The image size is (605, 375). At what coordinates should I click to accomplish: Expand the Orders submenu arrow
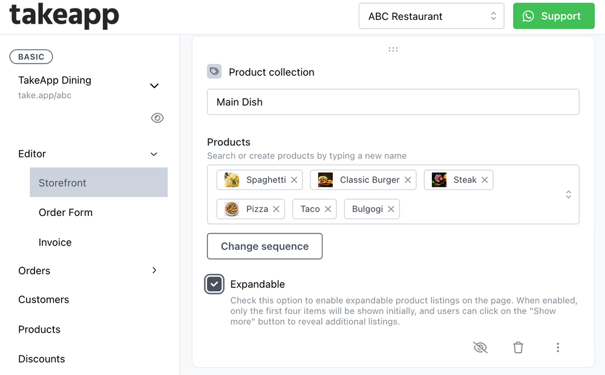154,270
